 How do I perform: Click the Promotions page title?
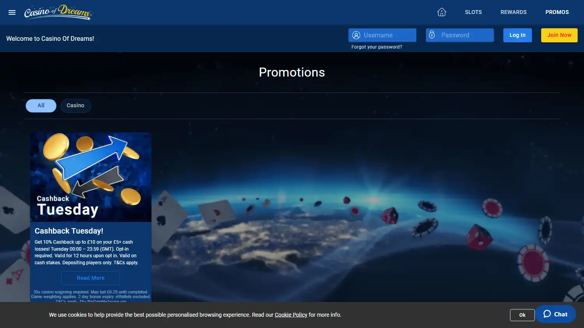(292, 72)
